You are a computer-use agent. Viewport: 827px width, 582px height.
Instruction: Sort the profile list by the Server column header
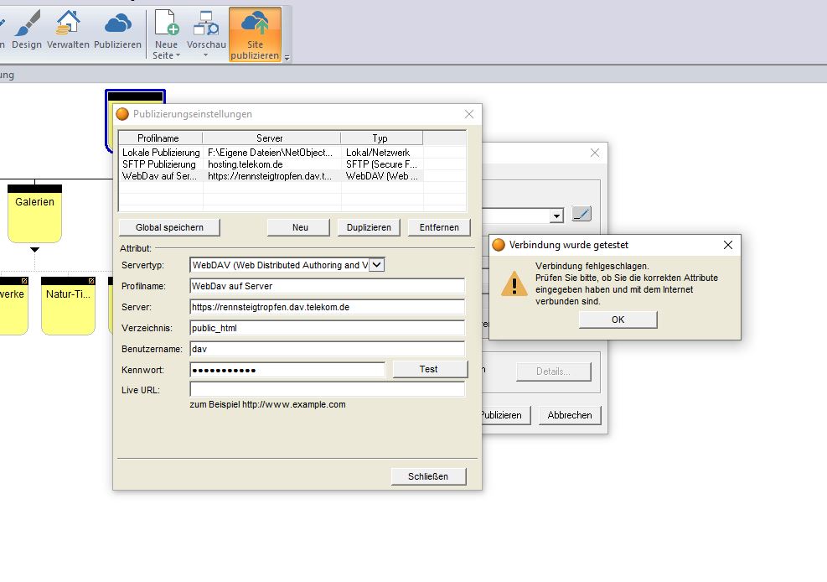[x=270, y=138]
